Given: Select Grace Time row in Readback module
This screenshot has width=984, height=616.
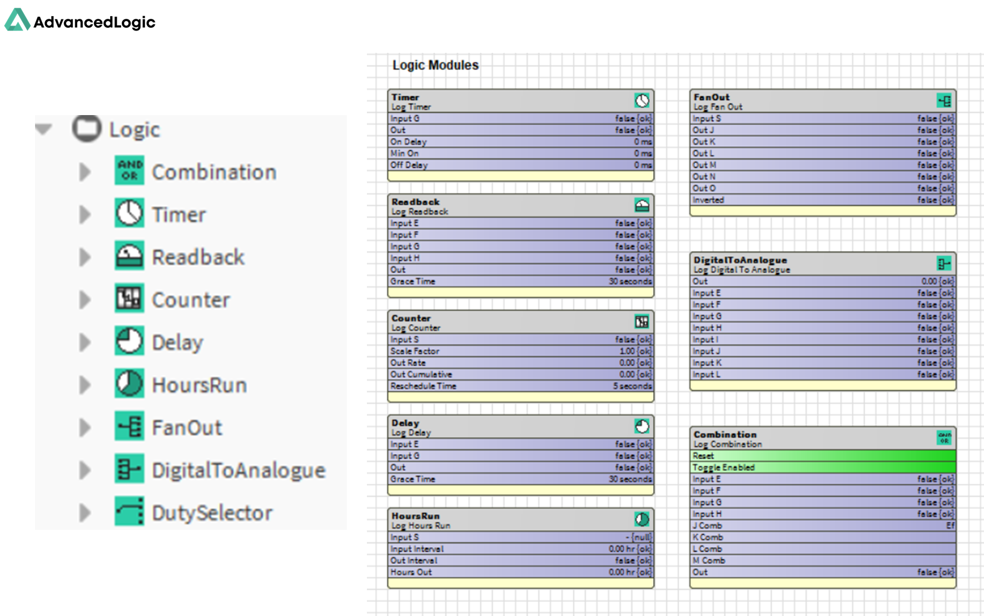Looking at the screenshot, I should 520,281.
